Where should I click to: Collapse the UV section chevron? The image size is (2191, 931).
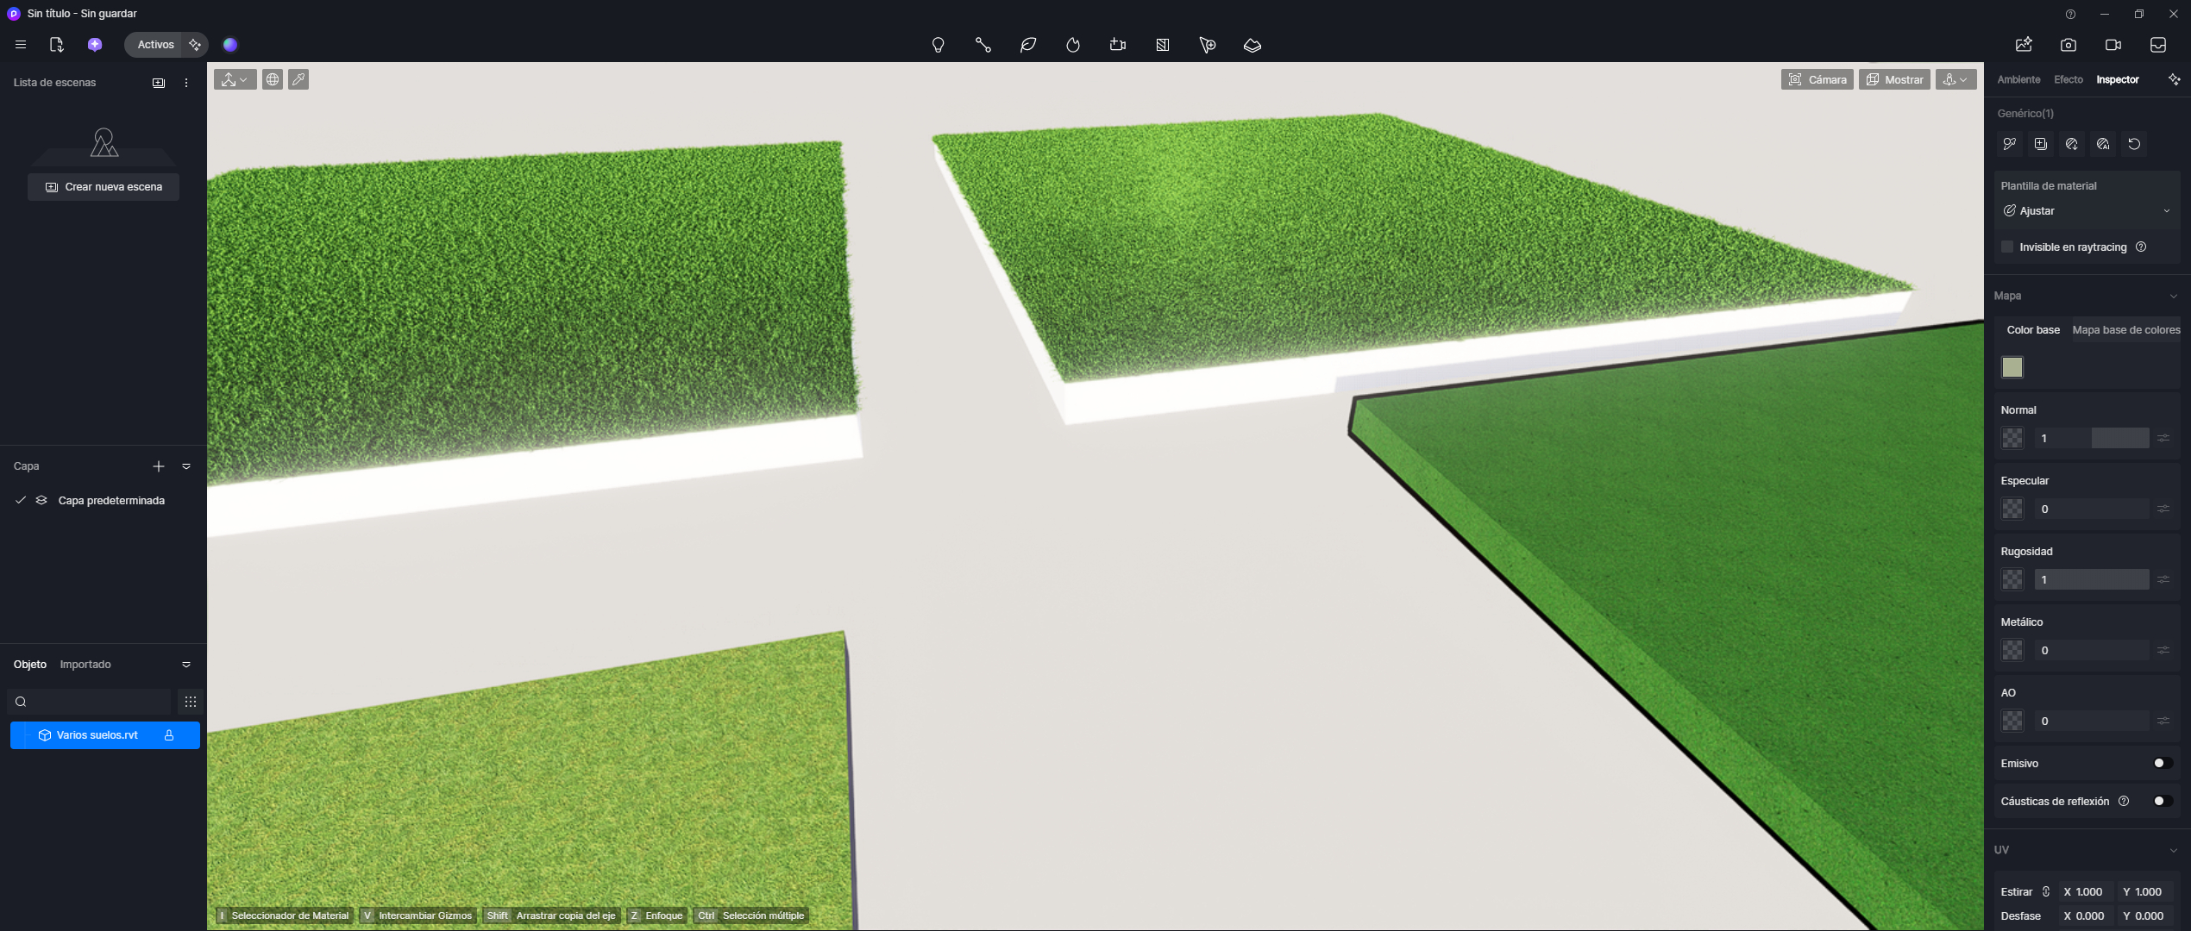pos(2173,850)
